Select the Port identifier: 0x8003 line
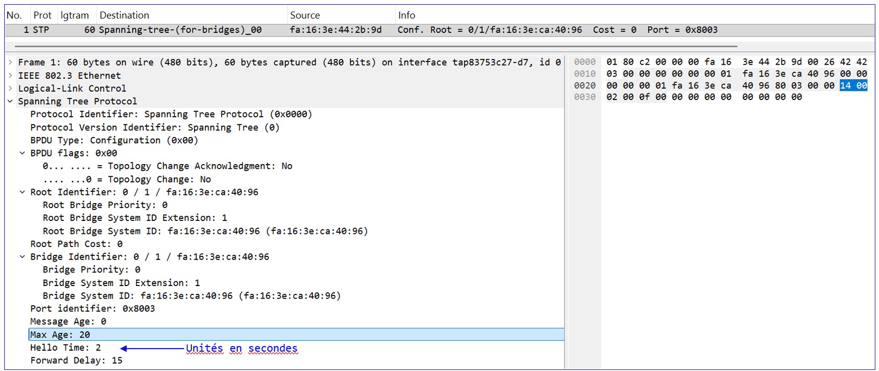Image resolution: width=879 pixels, height=371 pixels. point(92,308)
